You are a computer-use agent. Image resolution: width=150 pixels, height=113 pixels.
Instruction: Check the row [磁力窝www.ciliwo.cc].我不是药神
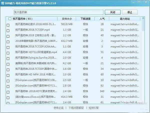point(8,98)
